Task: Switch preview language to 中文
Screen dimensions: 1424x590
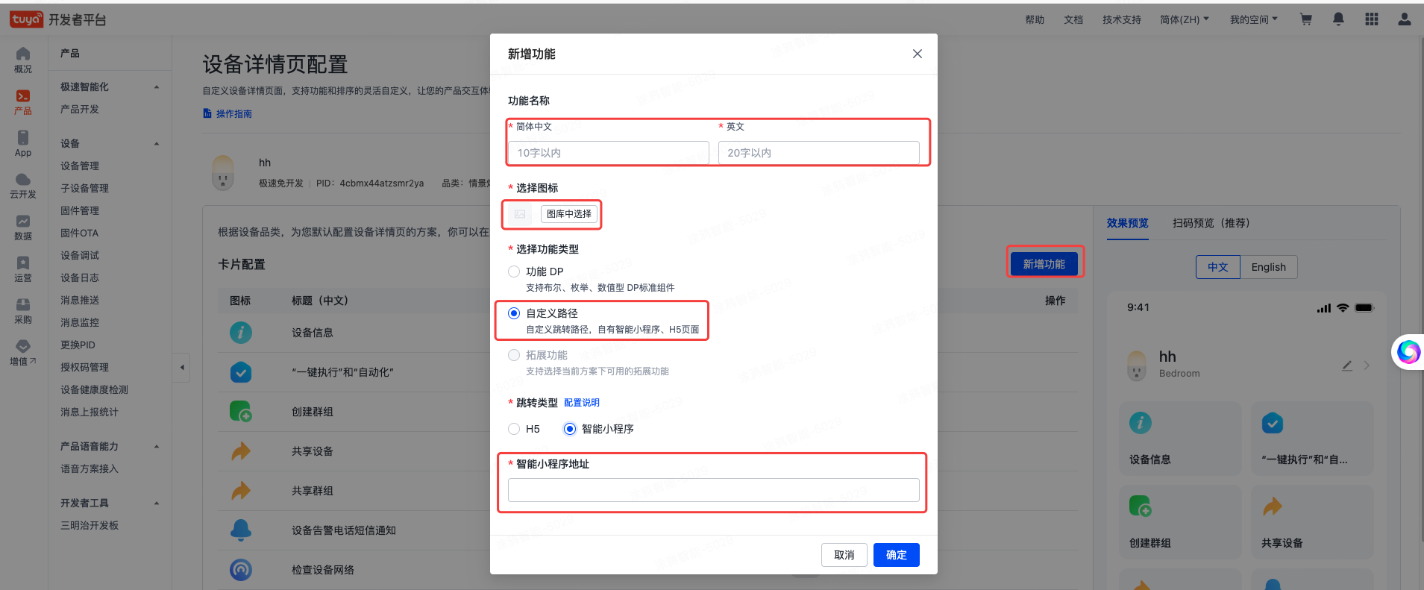Action: coord(1218,267)
